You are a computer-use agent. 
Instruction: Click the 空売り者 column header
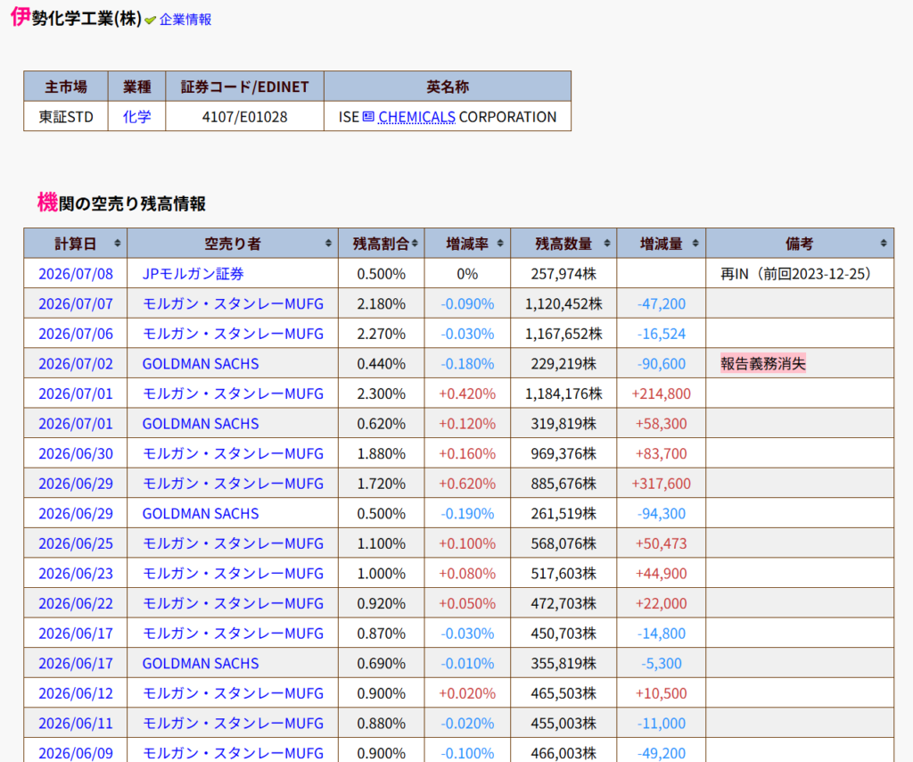[233, 244]
